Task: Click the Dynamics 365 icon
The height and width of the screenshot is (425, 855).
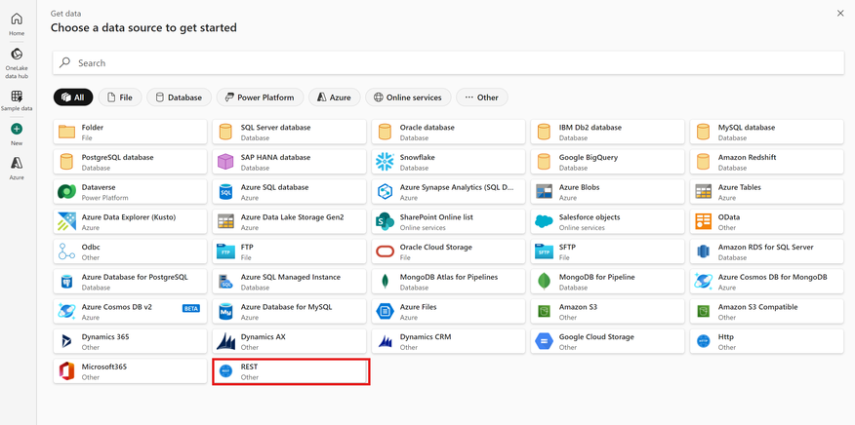Action: (x=66, y=341)
